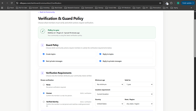196x111 pixels.
Task: Open the Read bookmarks folder
Action: pyautogui.click(x=11, y=8)
